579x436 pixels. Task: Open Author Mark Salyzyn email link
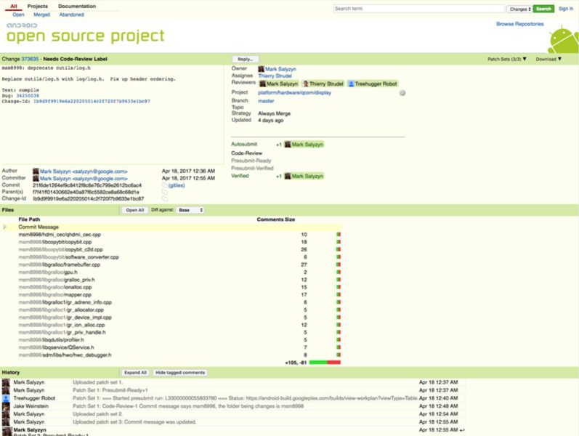tap(84, 171)
